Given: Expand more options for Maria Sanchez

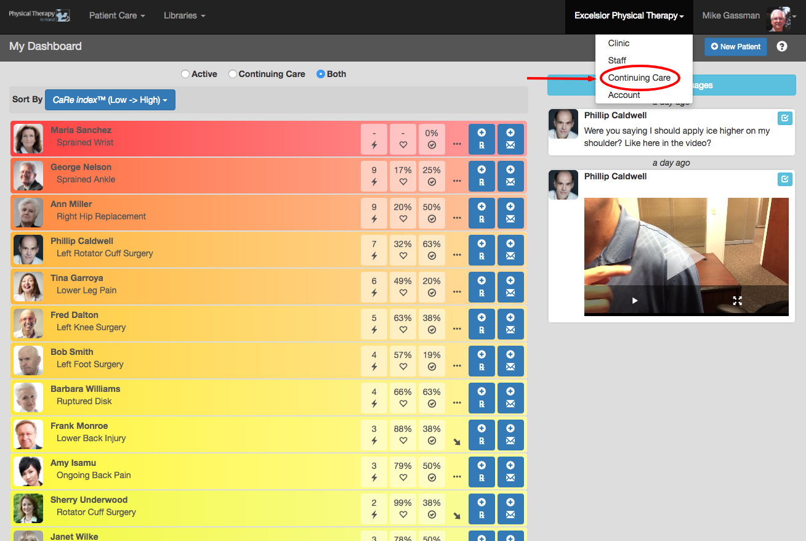Looking at the screenshot, I should point(457,144).
